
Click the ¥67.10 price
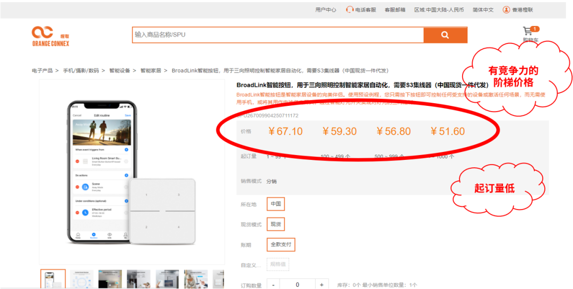tap(285, 131)
